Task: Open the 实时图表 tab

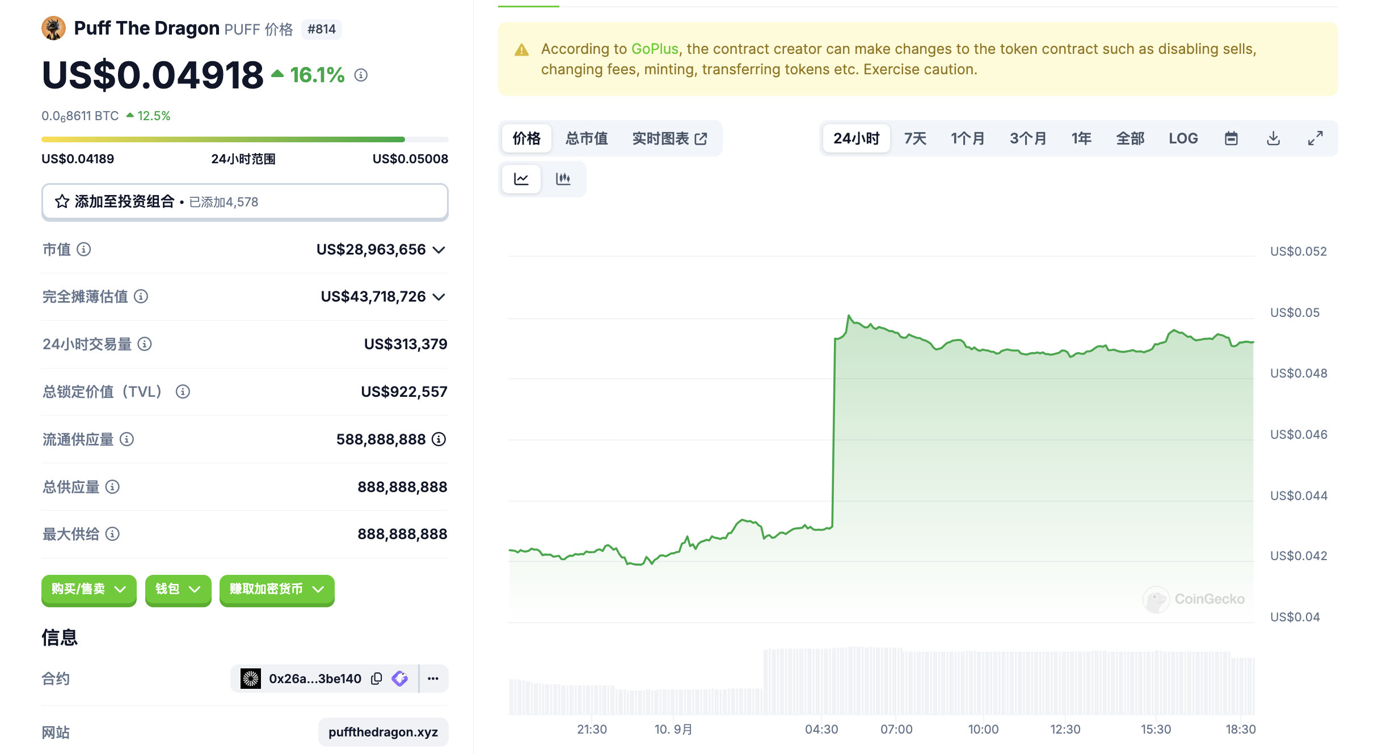Action: [x=669, y=138]
